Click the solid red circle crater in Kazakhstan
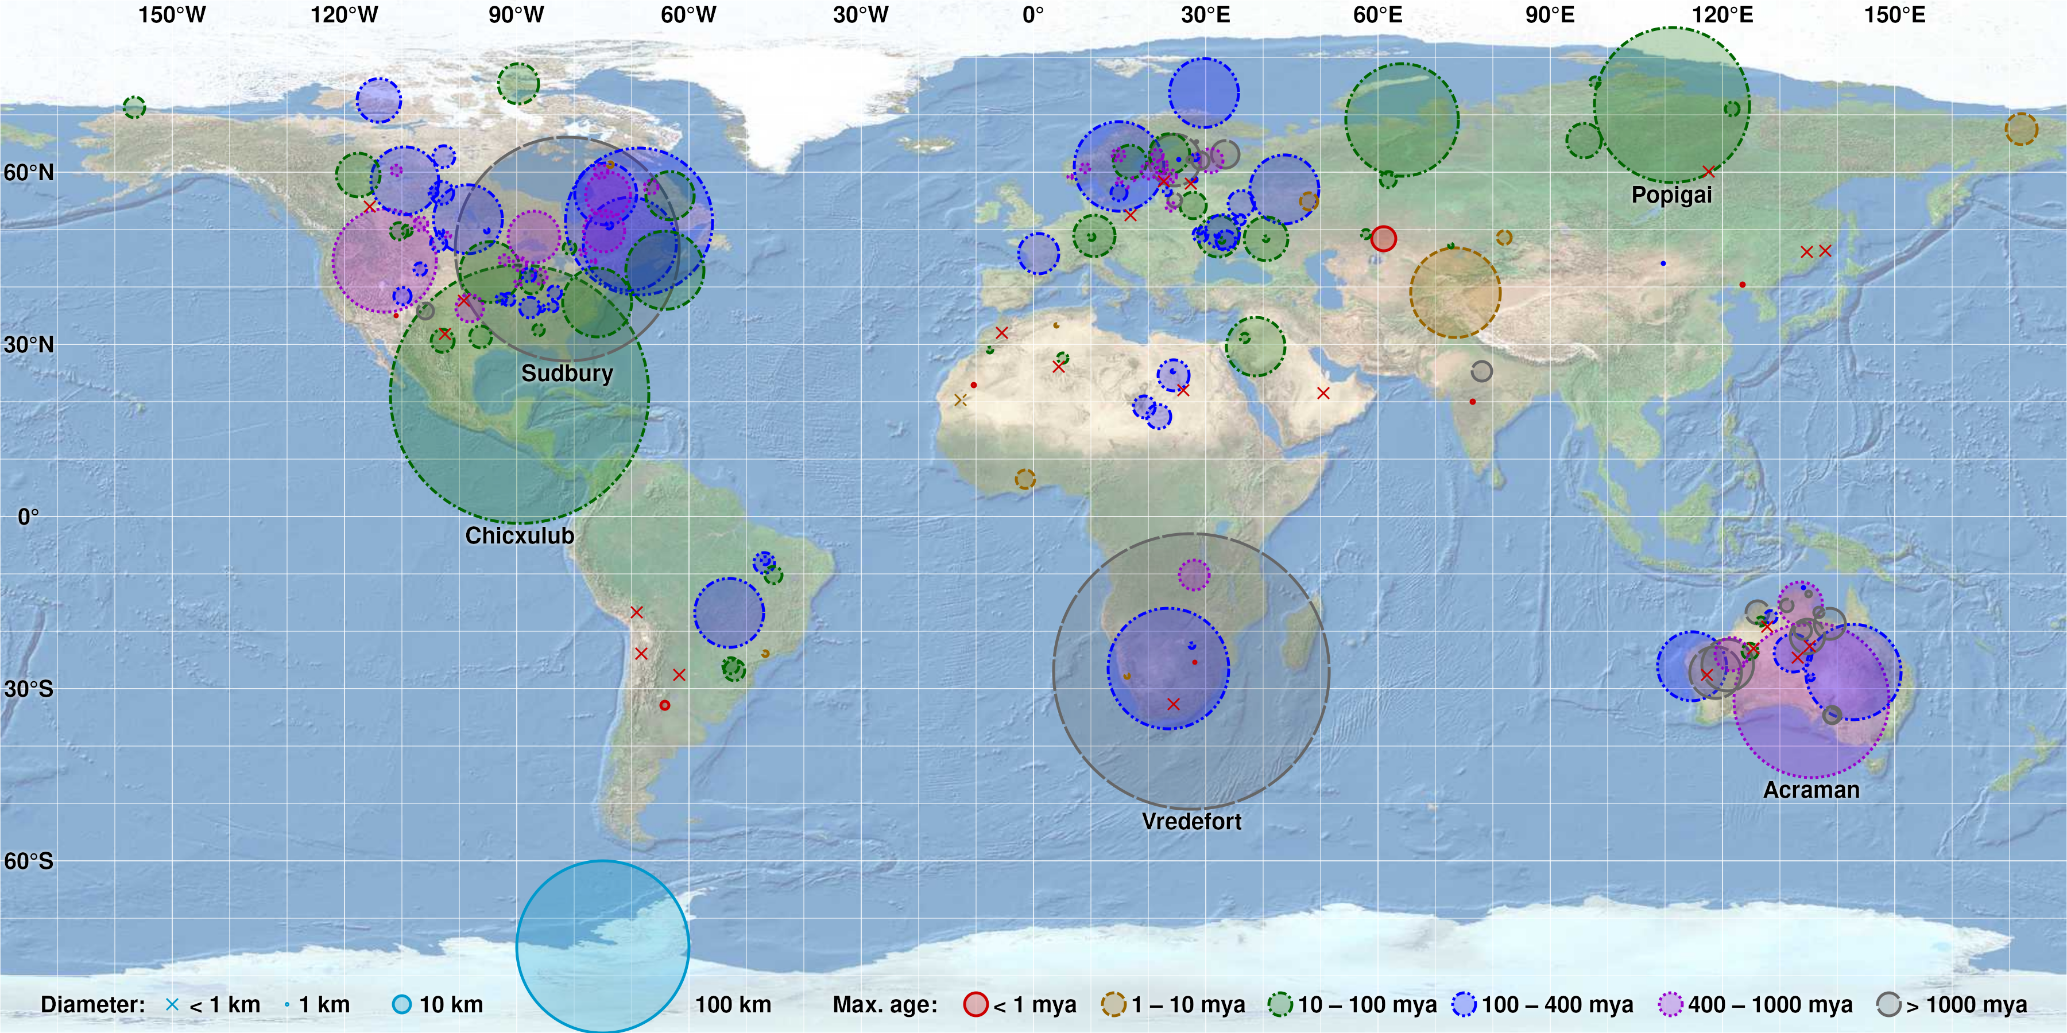Viewport: 2067px width, 1033px height. 1384,238
